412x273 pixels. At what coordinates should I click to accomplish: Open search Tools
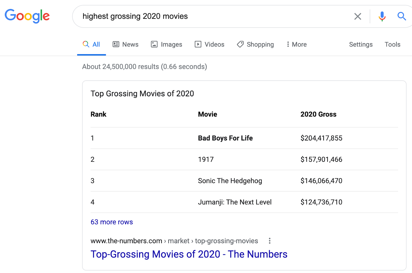point(392,44)
